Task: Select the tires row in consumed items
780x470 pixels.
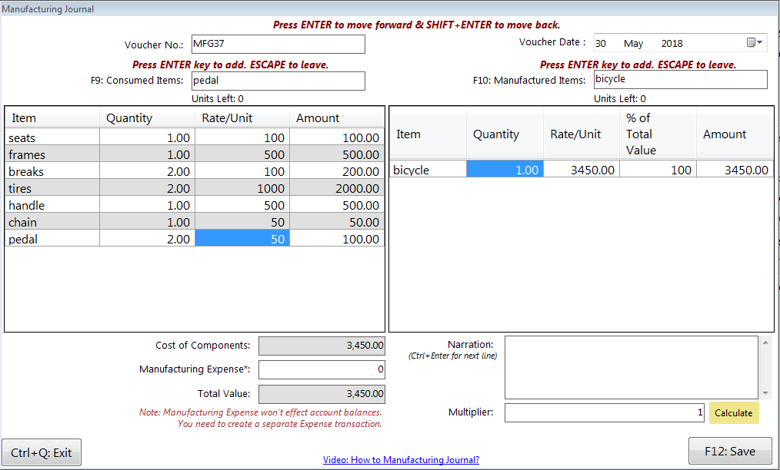Action: tap(195, 188)
